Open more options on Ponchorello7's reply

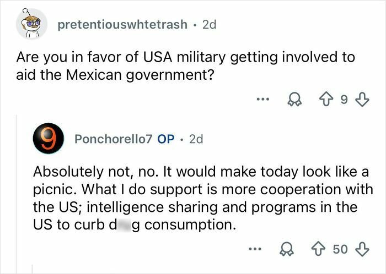point(254,249)
